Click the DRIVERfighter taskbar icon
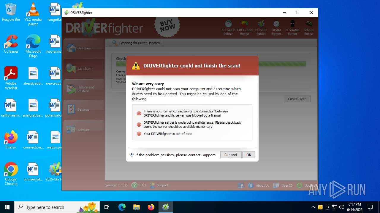Screen dimensions: 380x213 point(166,207)
